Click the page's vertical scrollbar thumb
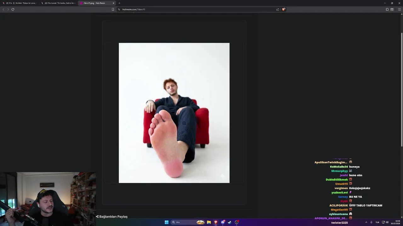The width and height of the screenshot is (403, 226). click(401, 89)
